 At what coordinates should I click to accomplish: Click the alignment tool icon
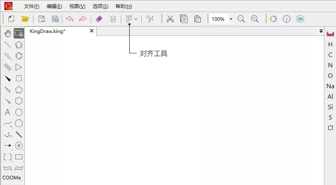point(129,19)
